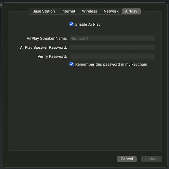The image size is (169, 169).
Task: Select the Verify Password input field
Action: click(x=112, y=56)
